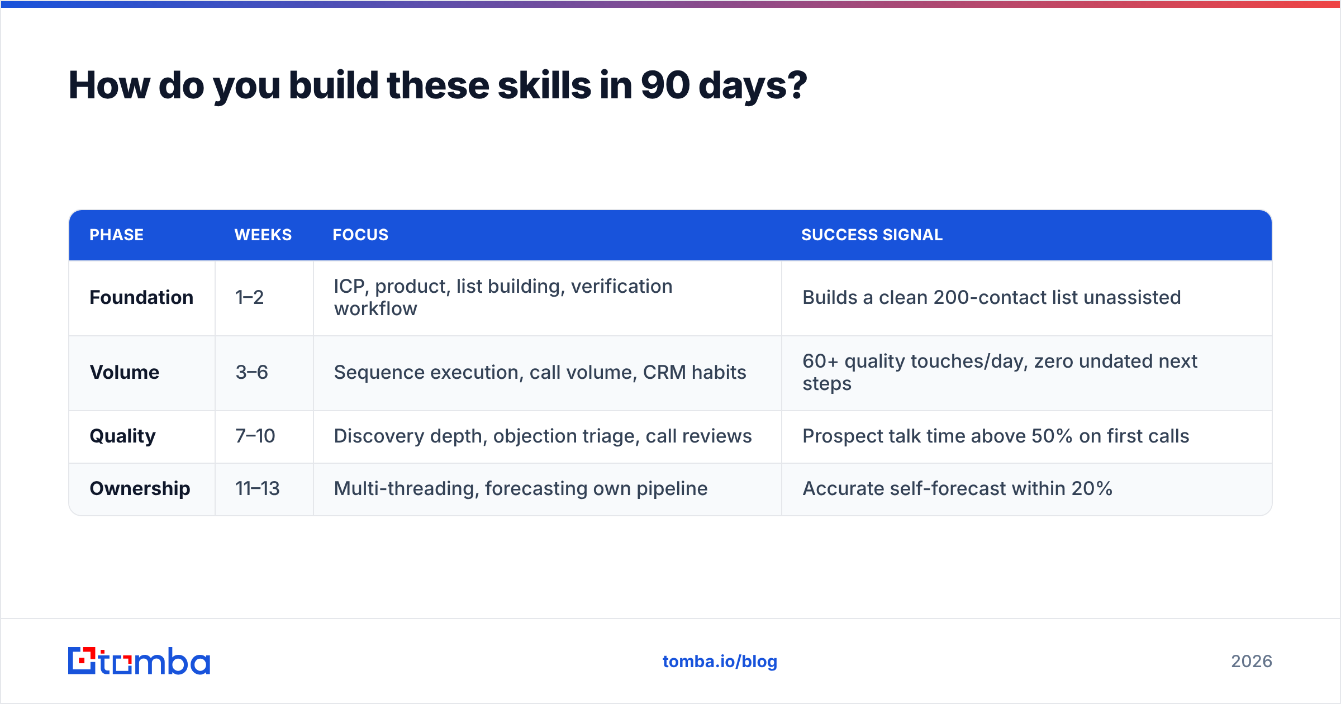Click the weeks value '11–13'
Viewport: 1341px width, 704px height.
coord(257,488)
